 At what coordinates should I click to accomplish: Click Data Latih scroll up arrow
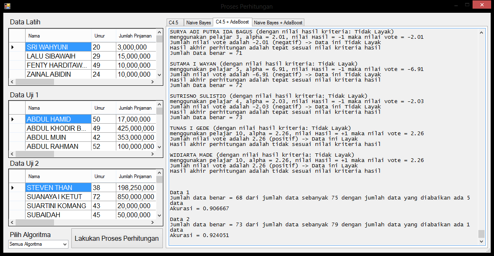[159, 32]
